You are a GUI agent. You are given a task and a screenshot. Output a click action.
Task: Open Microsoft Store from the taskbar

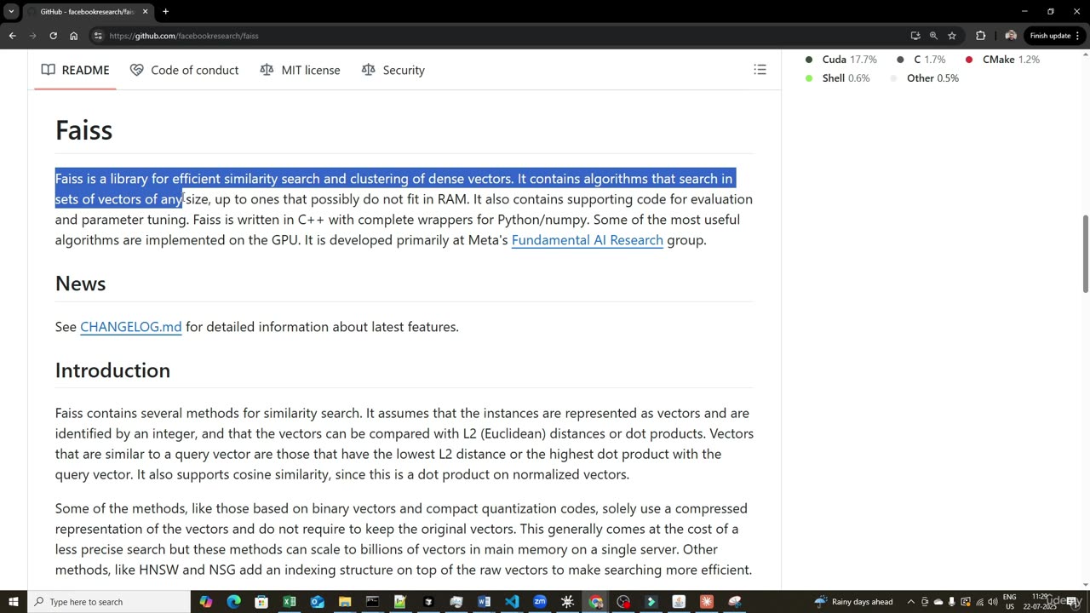tap(261, 602)
